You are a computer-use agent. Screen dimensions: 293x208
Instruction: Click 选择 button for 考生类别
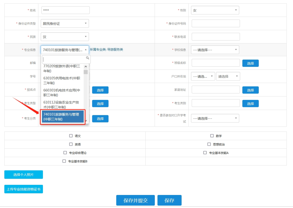[250, 103]
